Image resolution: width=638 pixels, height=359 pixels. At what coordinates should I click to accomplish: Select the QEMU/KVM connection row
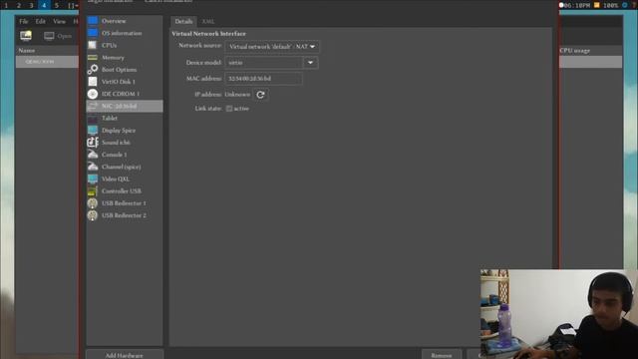(x=47, y=62)
